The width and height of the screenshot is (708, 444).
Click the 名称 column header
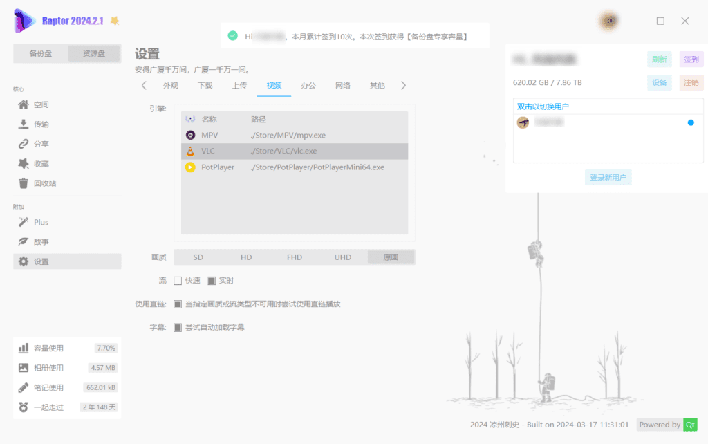[209, 119]
